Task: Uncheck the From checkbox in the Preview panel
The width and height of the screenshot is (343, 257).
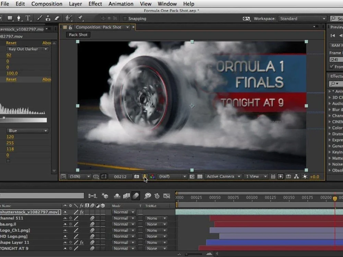Action: (x=331, y=66)
